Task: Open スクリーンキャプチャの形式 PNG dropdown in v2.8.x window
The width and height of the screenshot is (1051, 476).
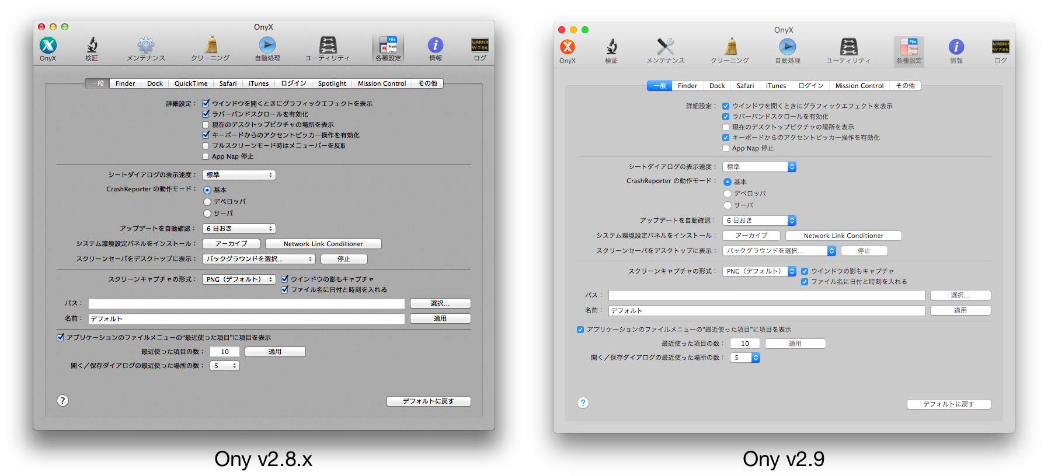Action: pyautogui.click(x=239, y=279)
